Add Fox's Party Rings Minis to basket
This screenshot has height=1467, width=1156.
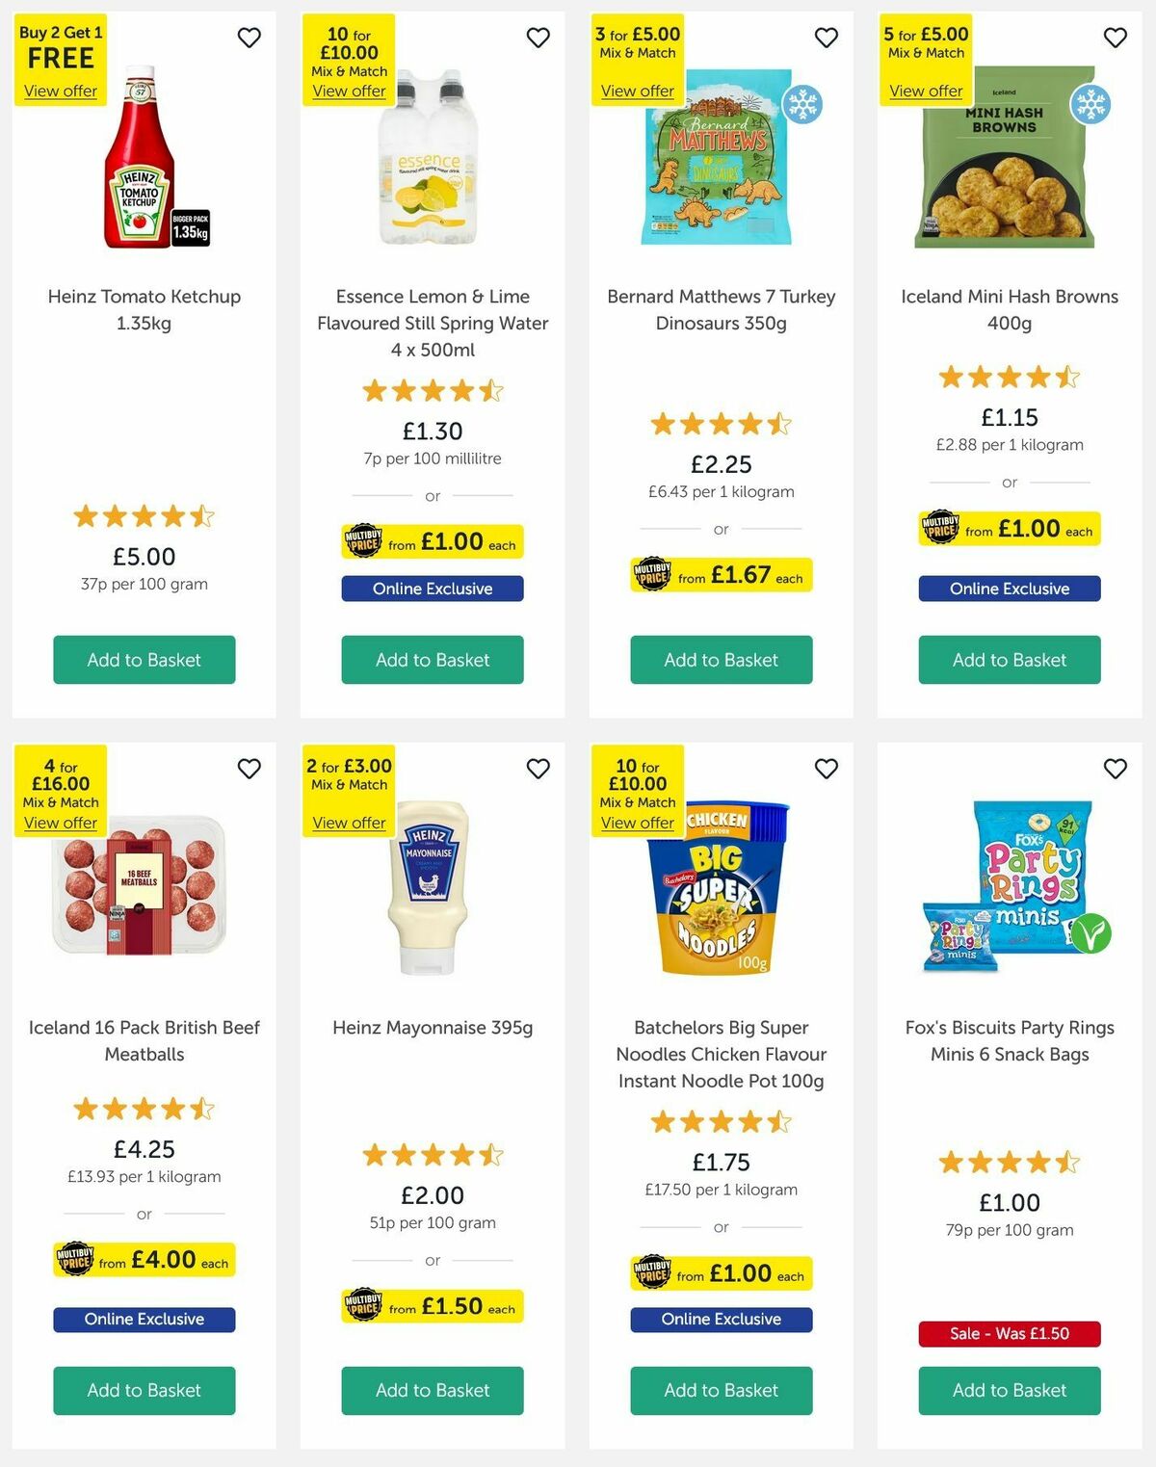point(1009,1391)
